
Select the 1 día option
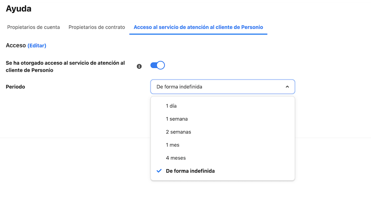(x=223, y=106)
